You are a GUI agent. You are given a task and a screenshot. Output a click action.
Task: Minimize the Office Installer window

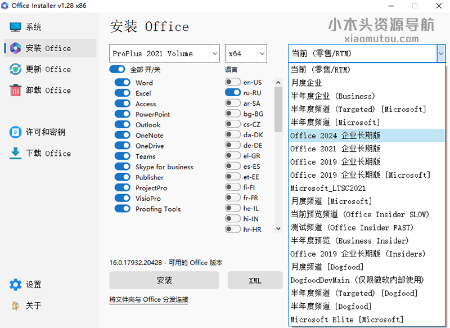[x=391, y=6]
